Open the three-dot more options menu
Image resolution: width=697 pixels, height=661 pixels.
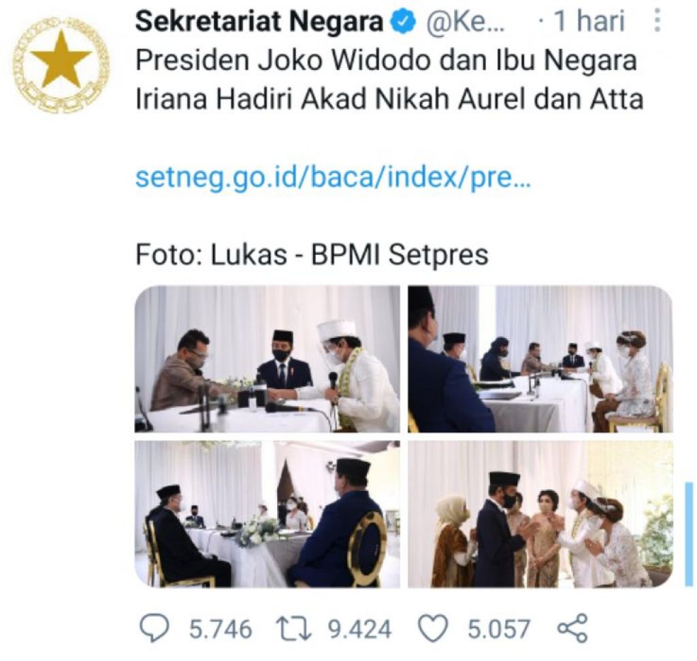657,22
